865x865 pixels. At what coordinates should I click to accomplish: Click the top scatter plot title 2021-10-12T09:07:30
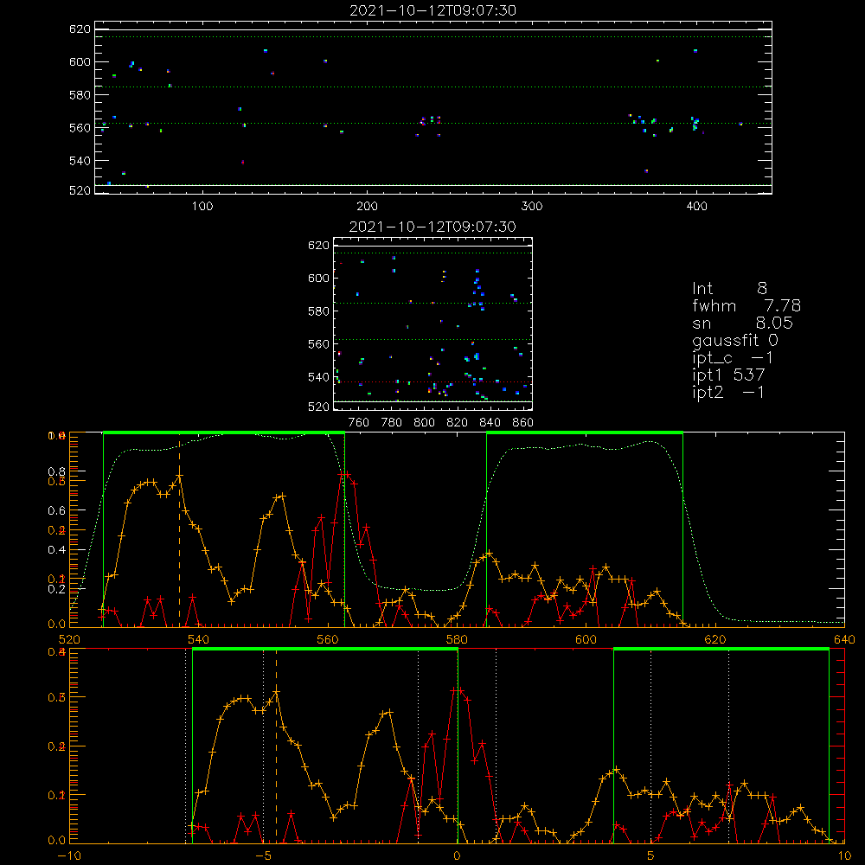(432, 10)
